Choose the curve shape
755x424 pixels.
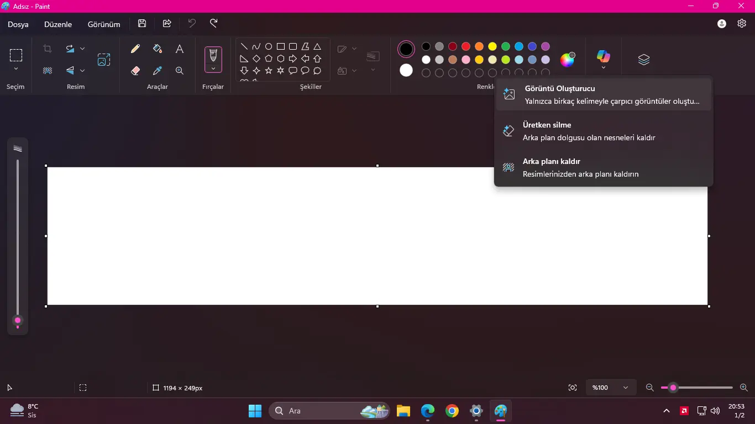click(256, 46)
